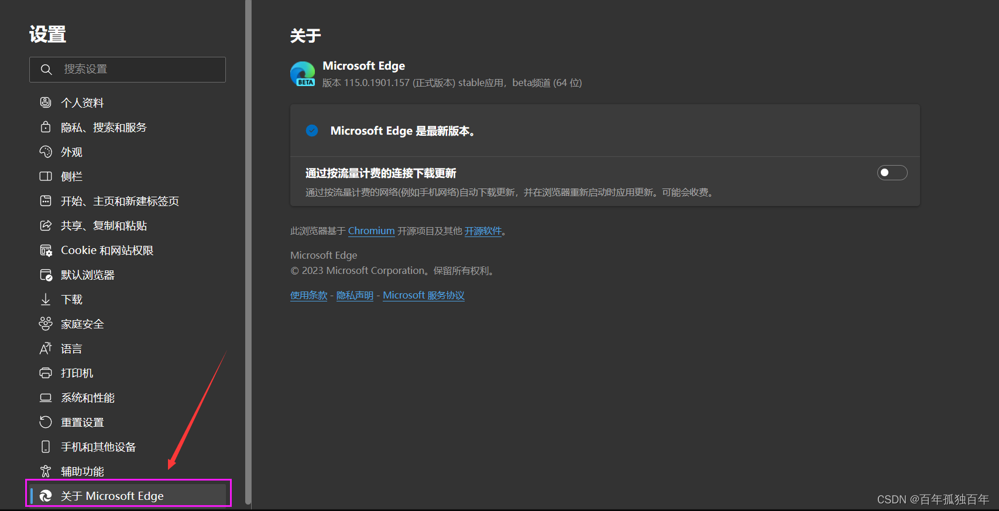
Task: Open the Chromium link
Action: tap(371, 231)
